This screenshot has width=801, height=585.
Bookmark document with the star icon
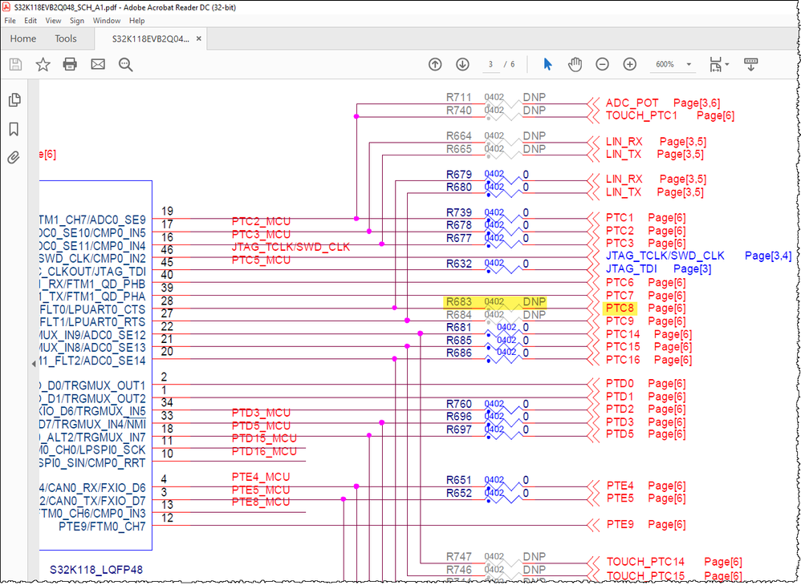[43, 64]
